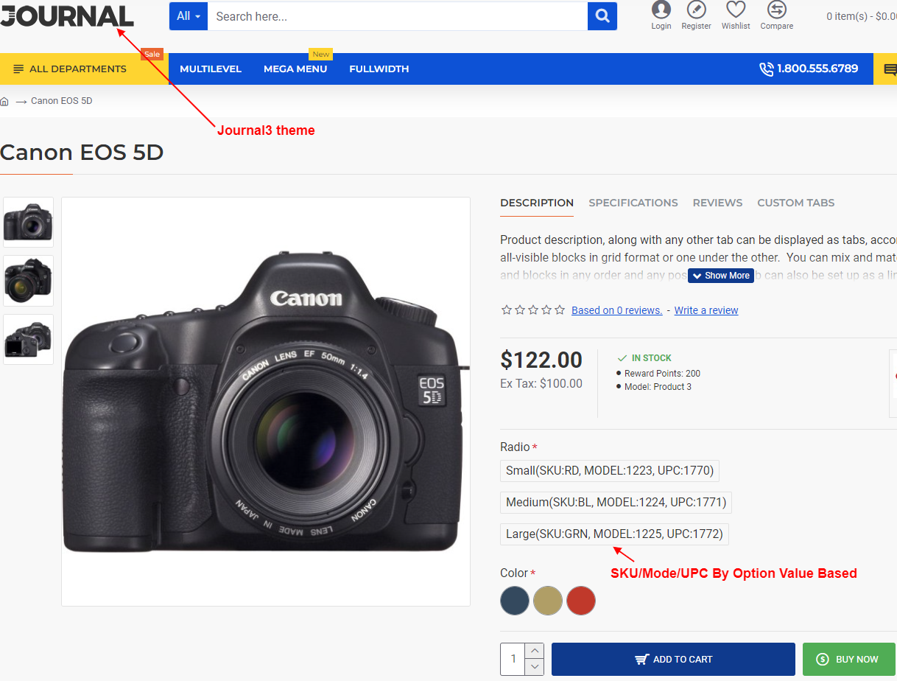The height and width of the screenshot is (681, 897).
Task: Click the Model: Product 3 text
Action: (658, 387)
